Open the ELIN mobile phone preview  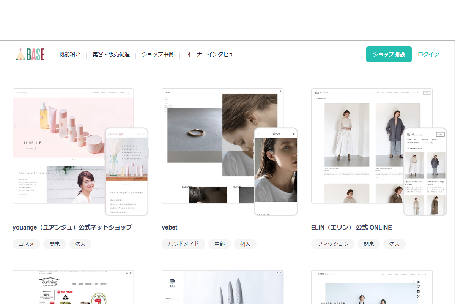pyautogui.click(x=425, y=172)
